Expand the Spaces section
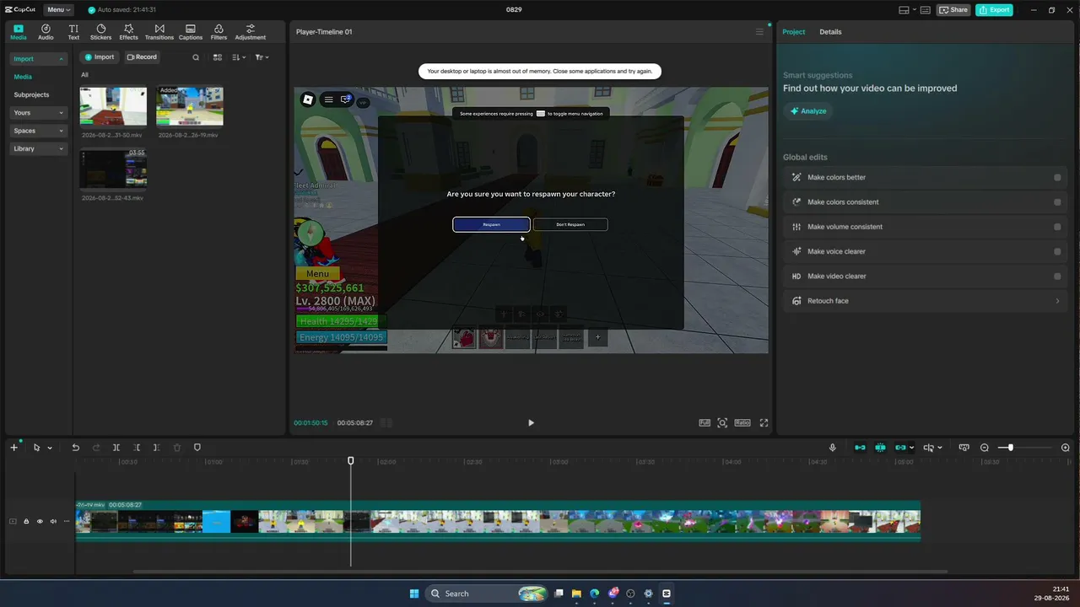The width and height of the screenshot is (1080, 607). point(61,131)
